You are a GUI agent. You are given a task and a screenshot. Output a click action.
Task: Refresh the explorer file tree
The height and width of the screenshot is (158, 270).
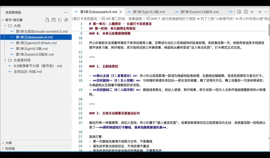point(60,20)
